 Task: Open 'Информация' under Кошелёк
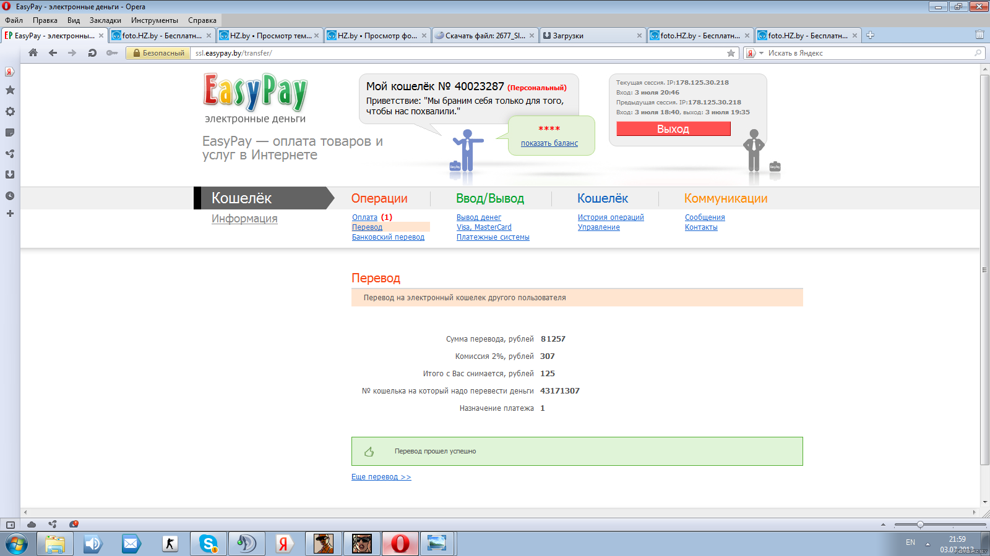tap(244, 219)
